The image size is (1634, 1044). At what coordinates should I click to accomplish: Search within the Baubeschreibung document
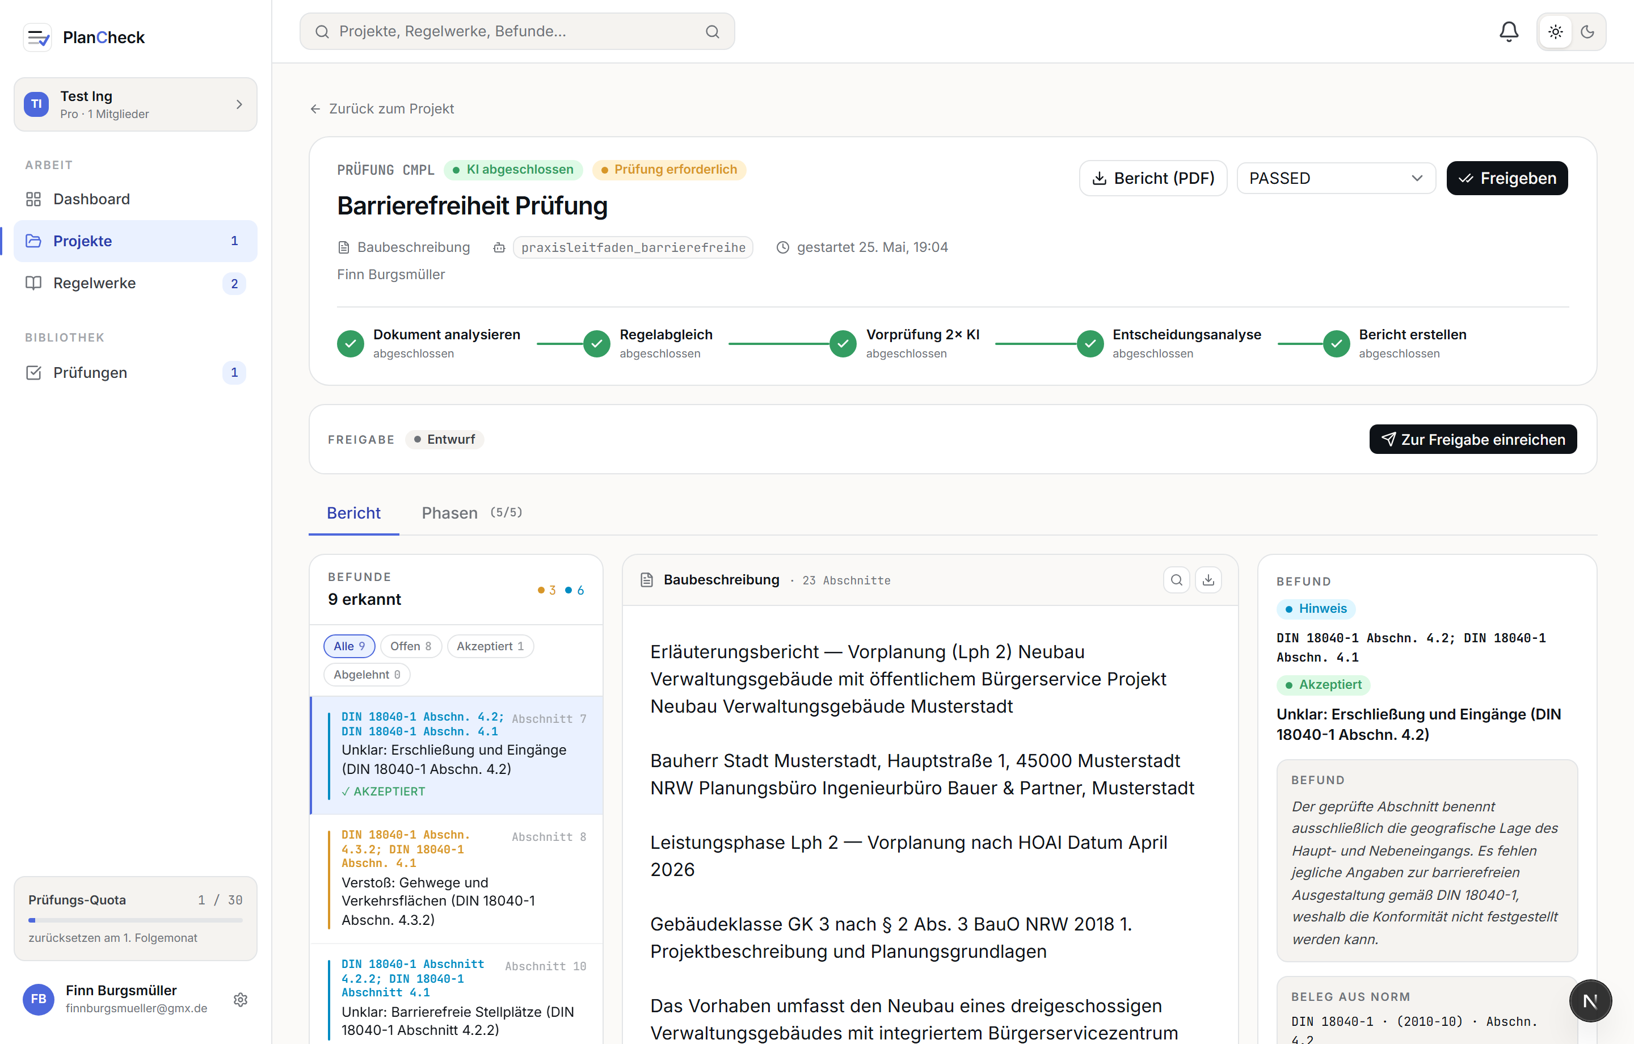(1176, 580)
